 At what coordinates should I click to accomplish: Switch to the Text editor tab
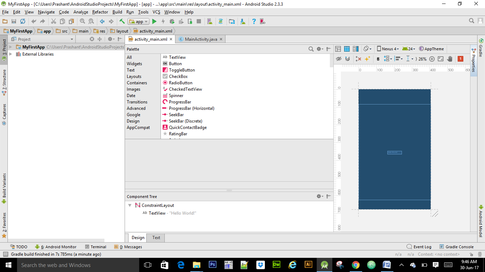tap(156, 238)
